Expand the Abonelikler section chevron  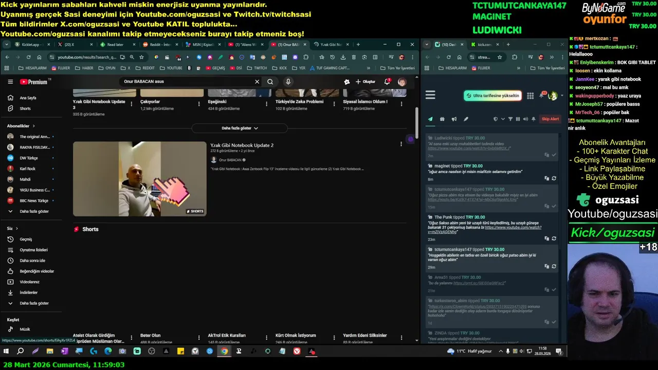[34, 126]
